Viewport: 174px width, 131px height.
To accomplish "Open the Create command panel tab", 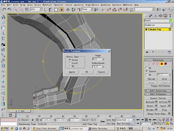I will coord(146,16).
